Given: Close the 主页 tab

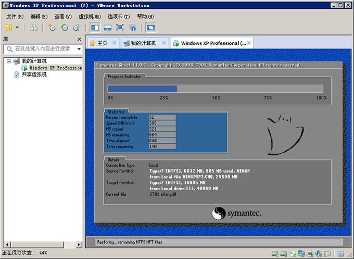Looking at the screenshot, I should [114, 43].
